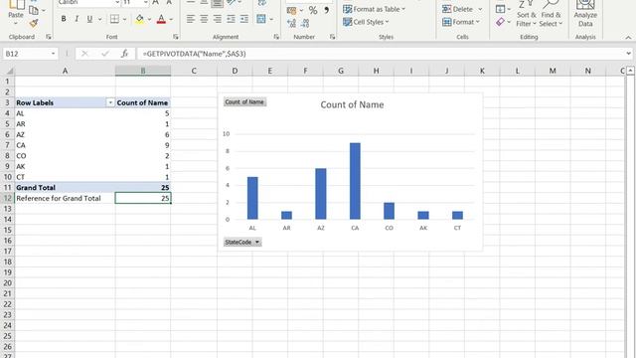Viewport: 636px width, 358px height.
Task: Increase decimal places
Action: (x=291, y=24)
